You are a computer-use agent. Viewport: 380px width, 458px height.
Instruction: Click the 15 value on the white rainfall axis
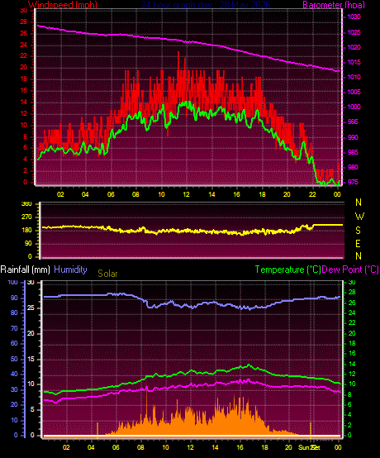(x=31, y=359)
